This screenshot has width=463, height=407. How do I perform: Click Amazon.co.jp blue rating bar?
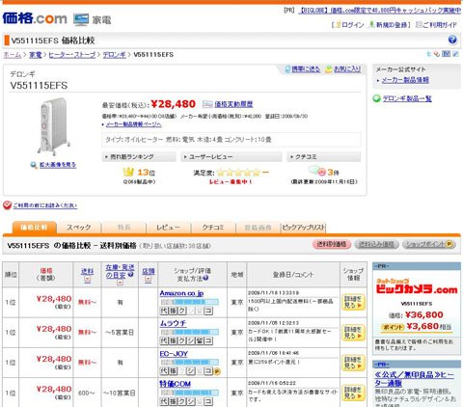[x=190, y=302]
